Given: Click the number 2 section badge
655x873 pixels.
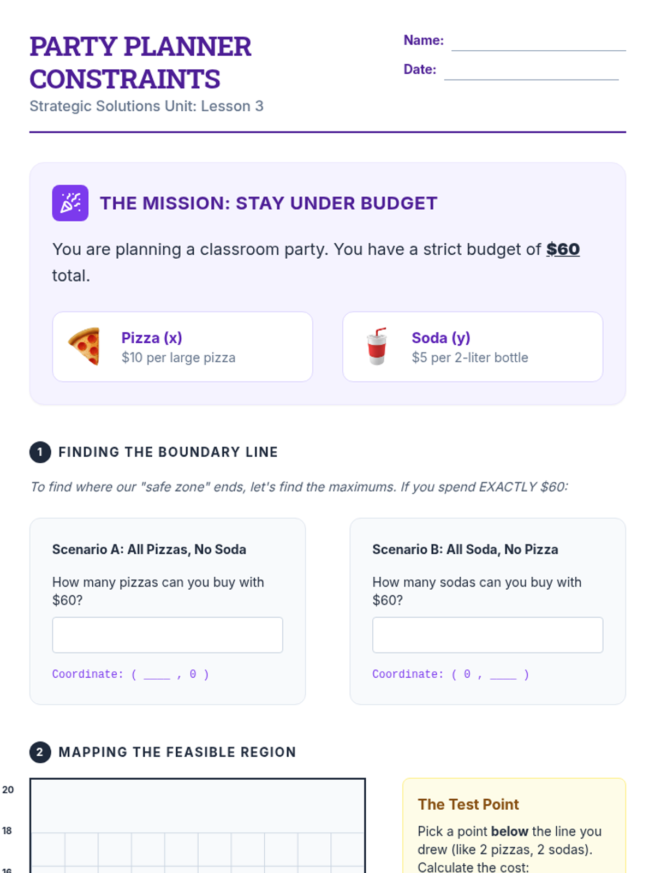Looking at the screenshot, I should pos(40,752).
